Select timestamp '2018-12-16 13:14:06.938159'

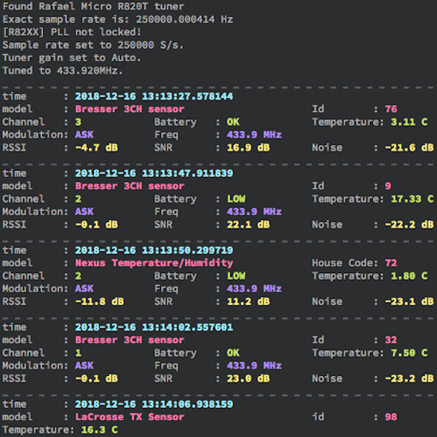point(154,404)
